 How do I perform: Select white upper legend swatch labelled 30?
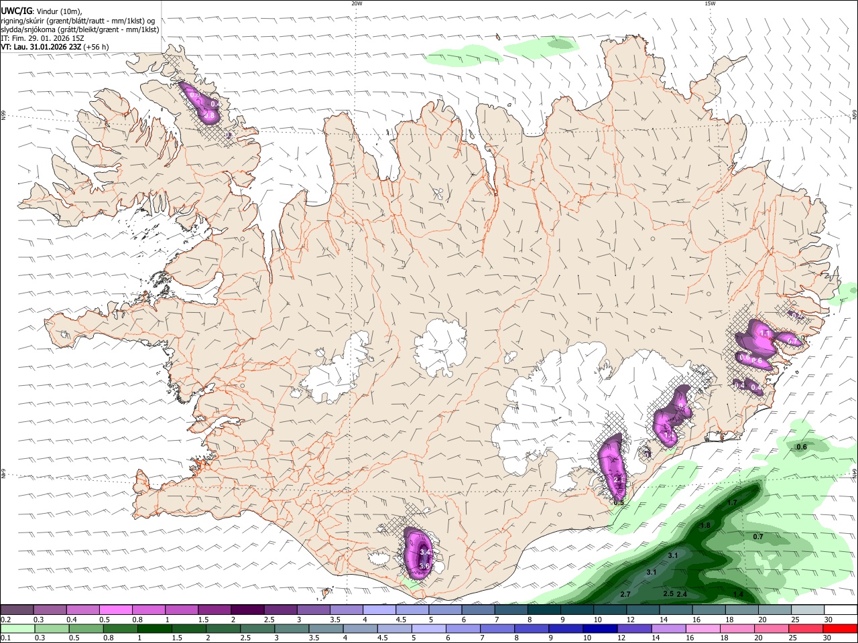point(840,610)
